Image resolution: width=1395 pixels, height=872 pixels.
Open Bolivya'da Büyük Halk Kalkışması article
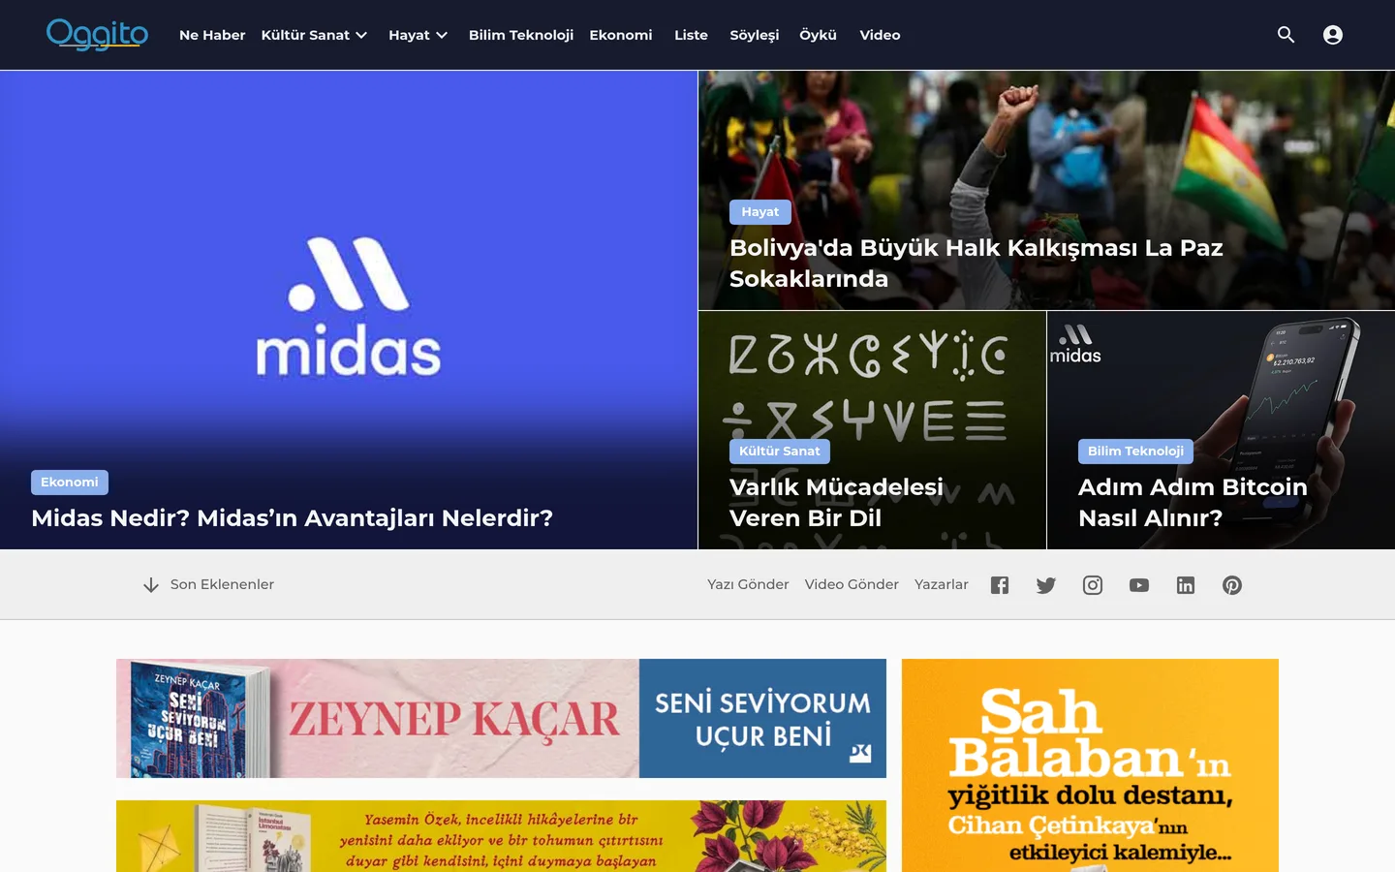tap(976, 264)
